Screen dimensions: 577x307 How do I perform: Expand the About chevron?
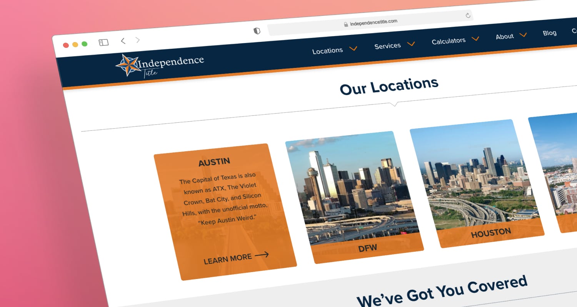523,35
